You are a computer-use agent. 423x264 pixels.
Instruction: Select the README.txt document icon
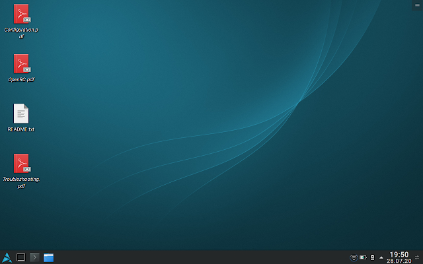pyautogui.click(x=21, y=114)
